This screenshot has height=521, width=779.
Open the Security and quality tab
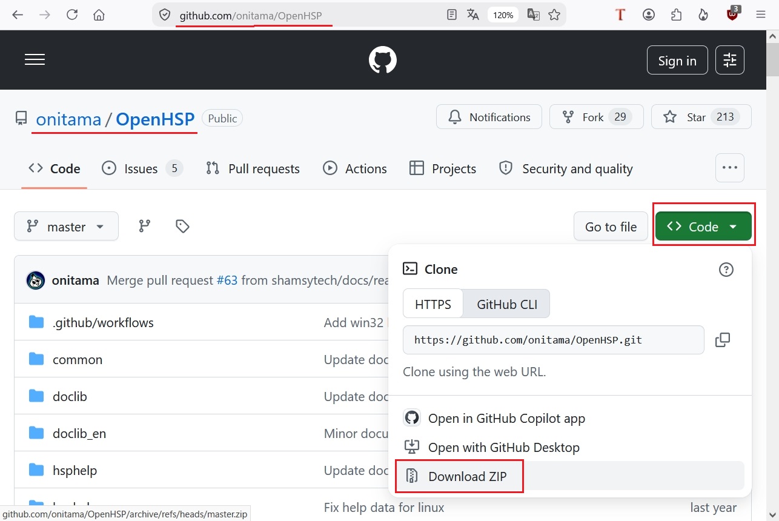tap(566, 168)
